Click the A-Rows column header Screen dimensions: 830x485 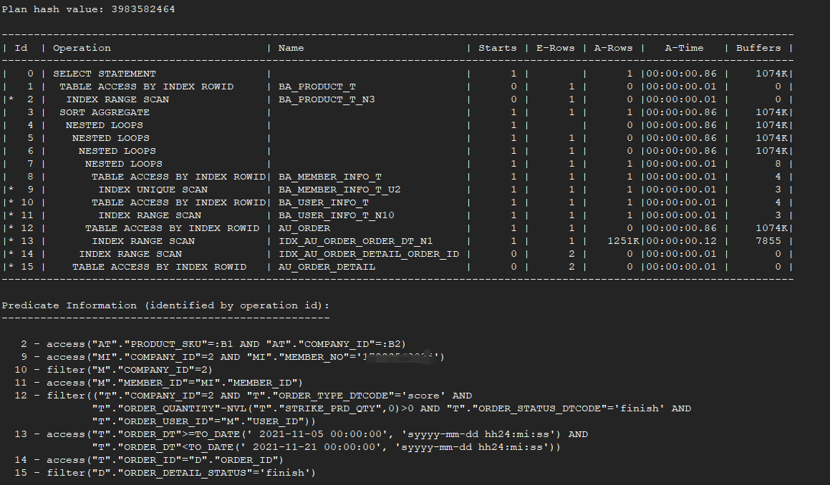coord(613,48)
